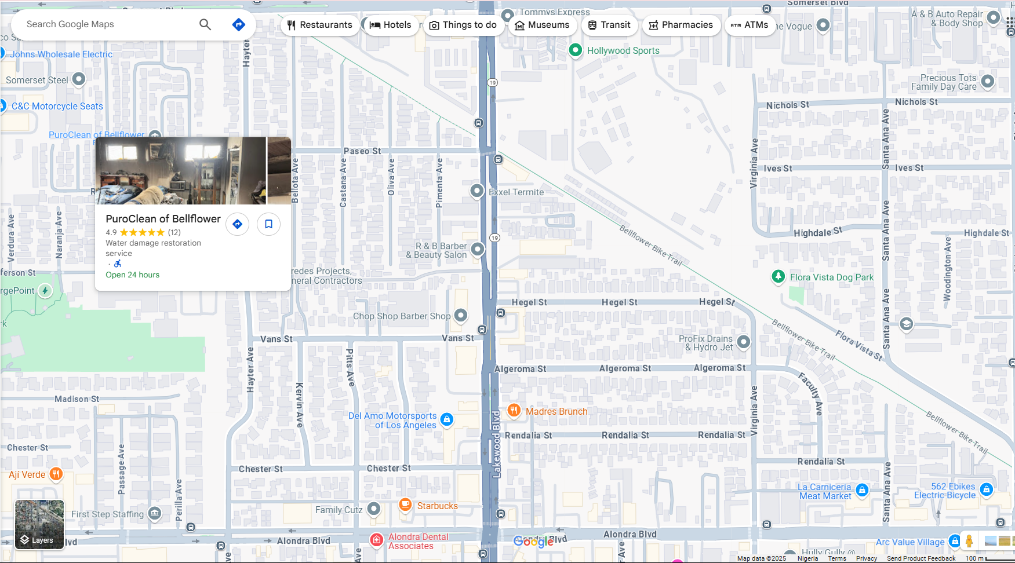This screenshot has width=1015, height=563.
Task: Select the ATMs category chip
Action: coord(750,25)
